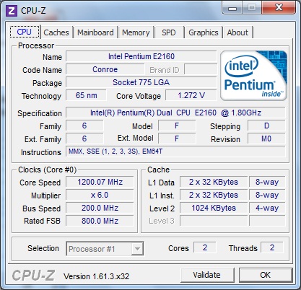The image size is (301, 290).
Task: Click the Core Speed value field
Action: click(100, 182)
